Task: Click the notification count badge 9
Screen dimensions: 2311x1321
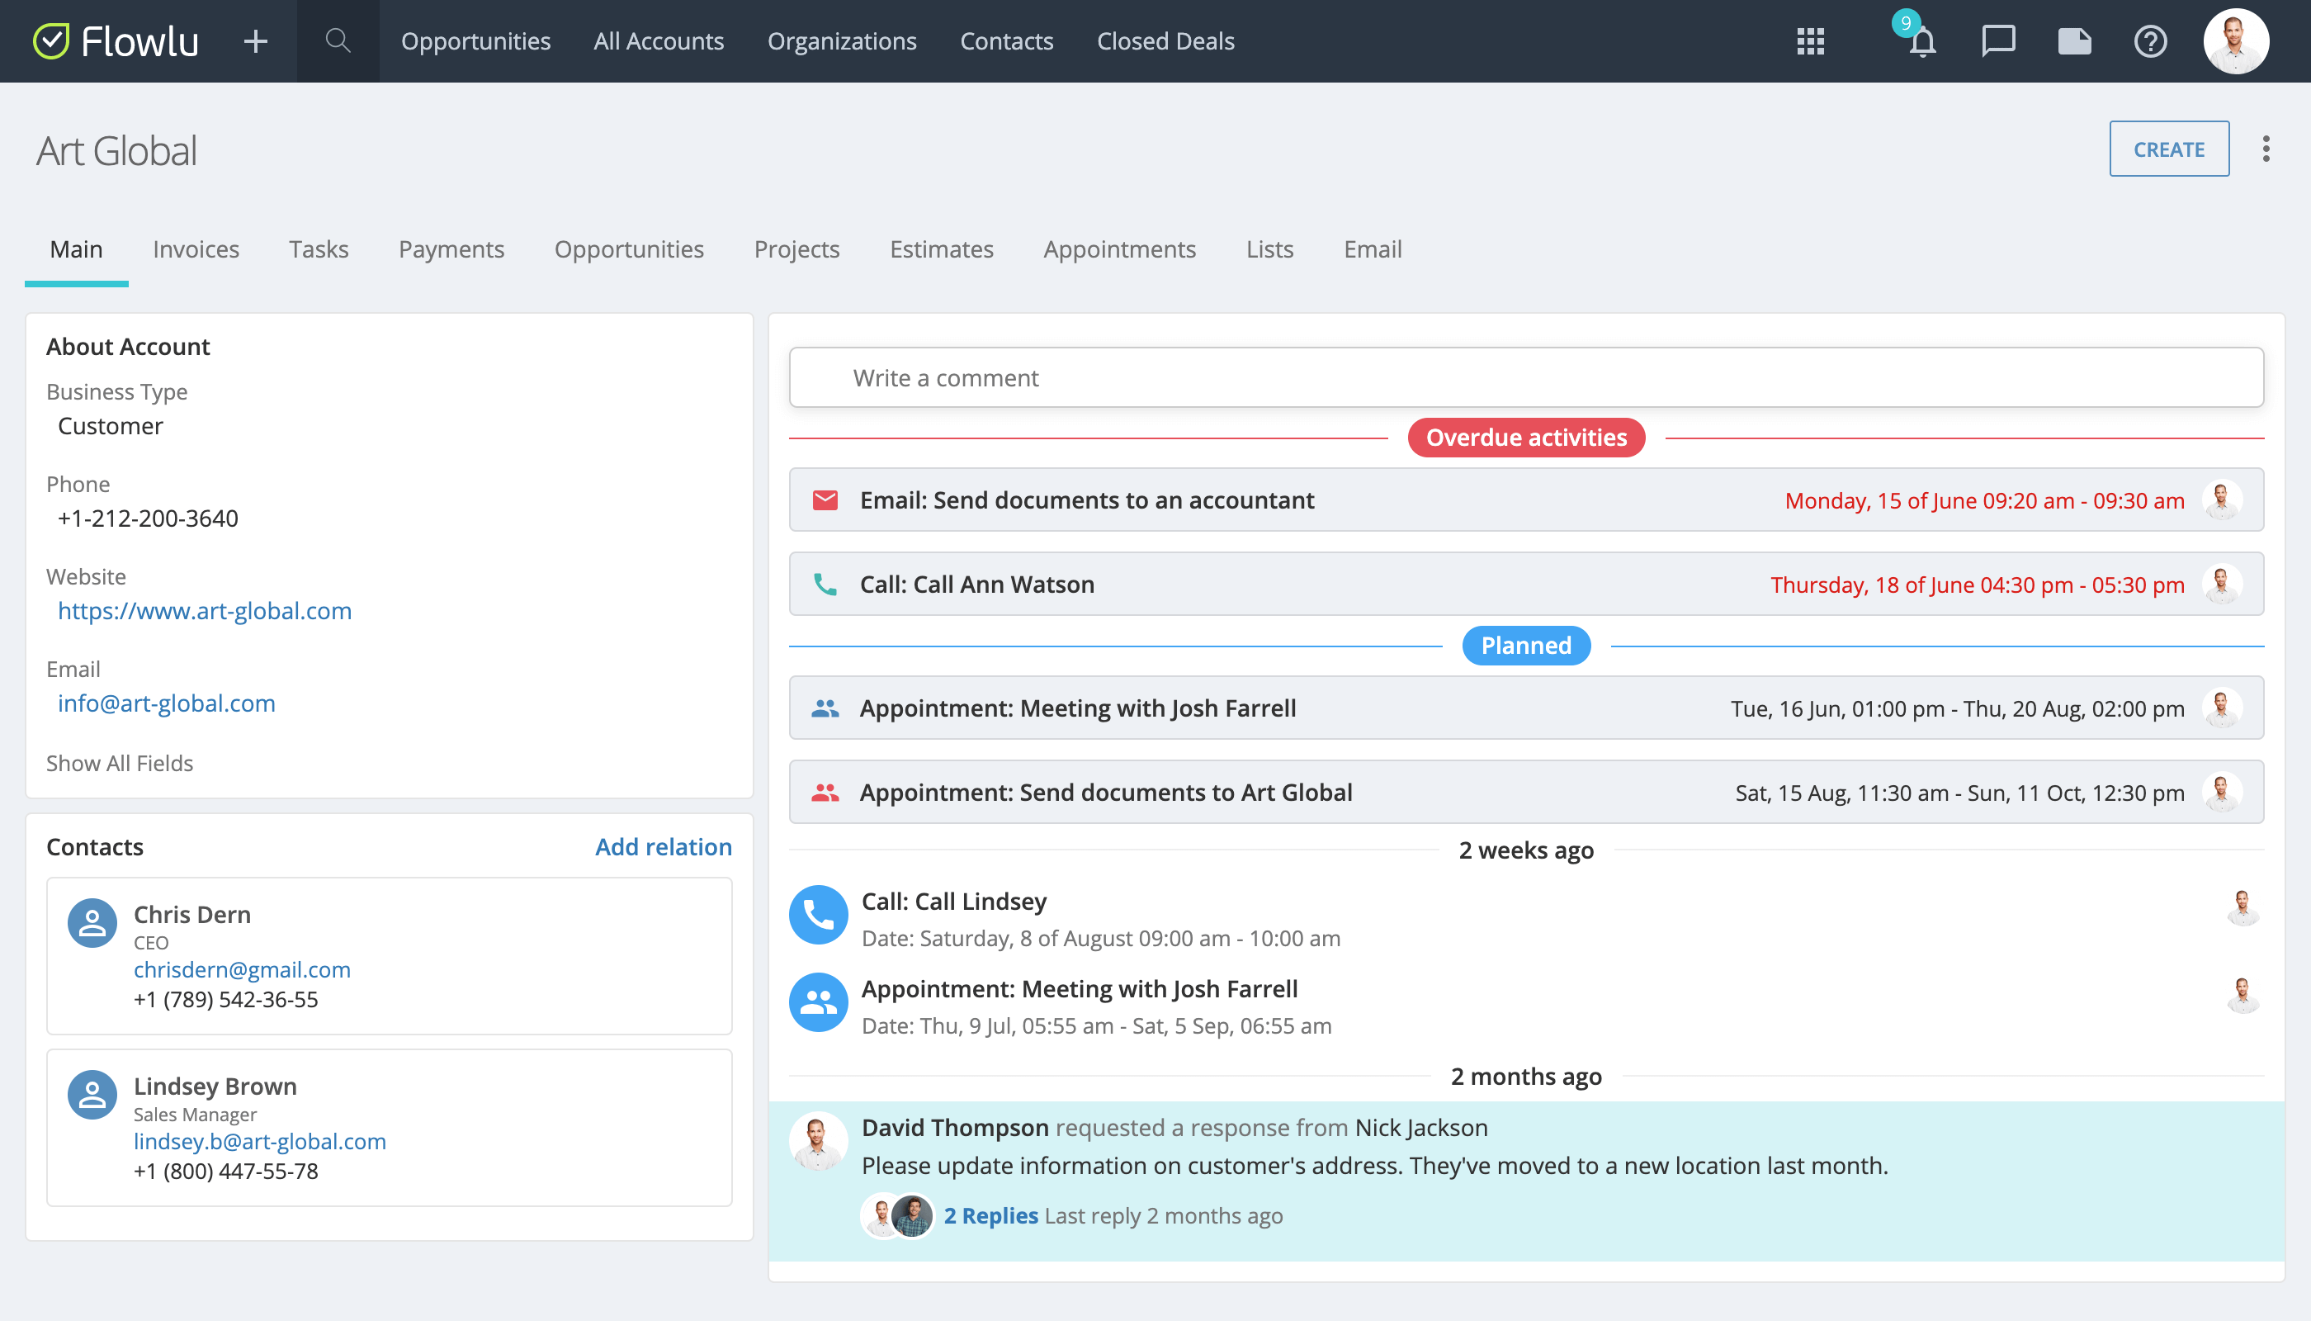Action: click(1906, 22)
